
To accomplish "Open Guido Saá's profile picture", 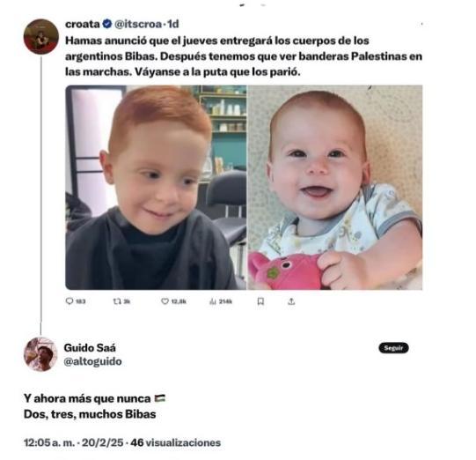I will click(x=40, y=354).
